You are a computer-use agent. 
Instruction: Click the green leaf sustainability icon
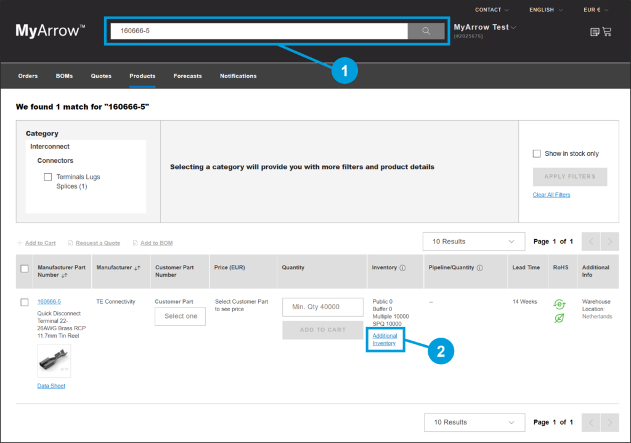coord(559,318)
